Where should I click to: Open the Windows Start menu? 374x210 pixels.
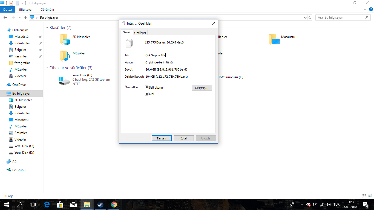tap(6, 205)
